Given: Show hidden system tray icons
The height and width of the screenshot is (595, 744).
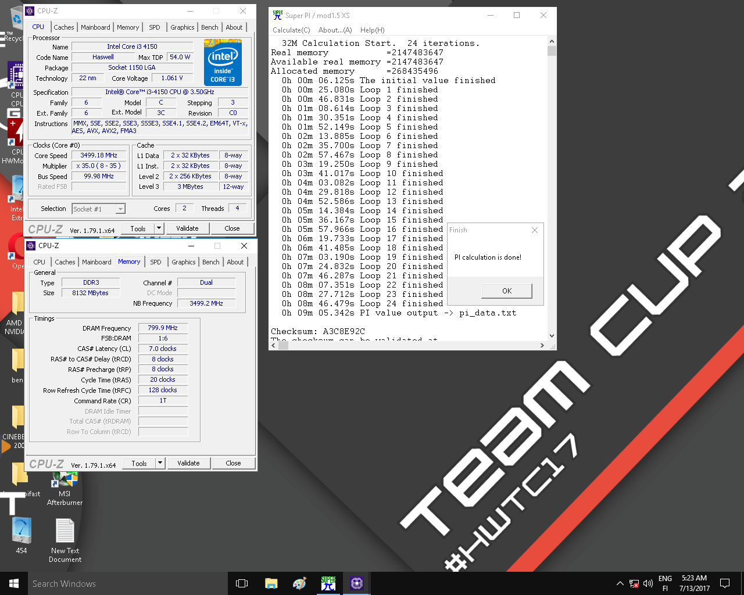Looking at the screenshot, I should pyautogui.click(x=620, y=583).
